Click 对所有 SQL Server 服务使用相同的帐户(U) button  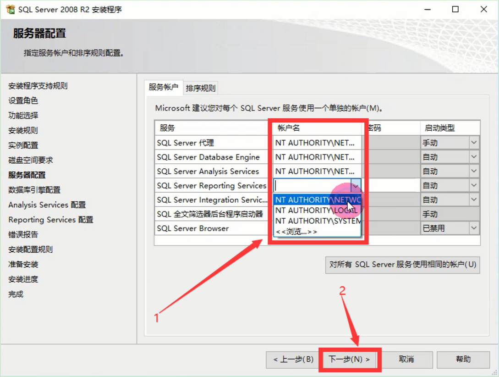(403, 265)
